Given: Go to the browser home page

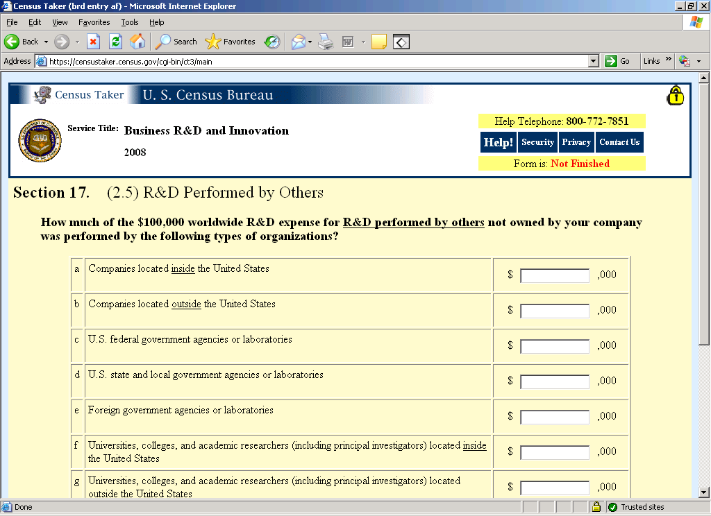Looking at the screenshot, I should [x=137, y=42].
